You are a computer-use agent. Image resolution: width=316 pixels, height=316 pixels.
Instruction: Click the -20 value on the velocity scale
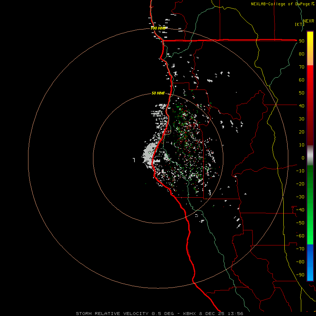click(300, 184)
